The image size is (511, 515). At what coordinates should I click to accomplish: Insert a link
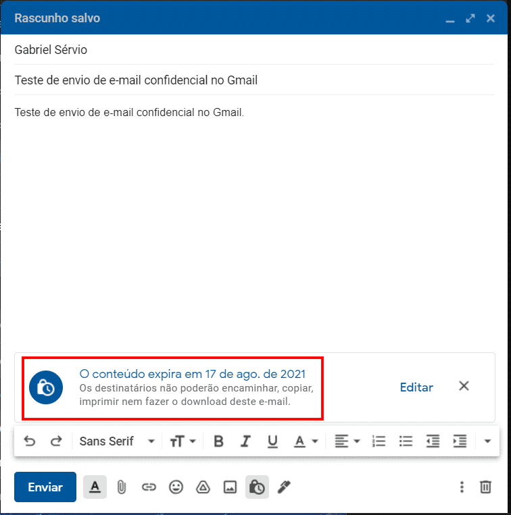(x=149, y=487)
